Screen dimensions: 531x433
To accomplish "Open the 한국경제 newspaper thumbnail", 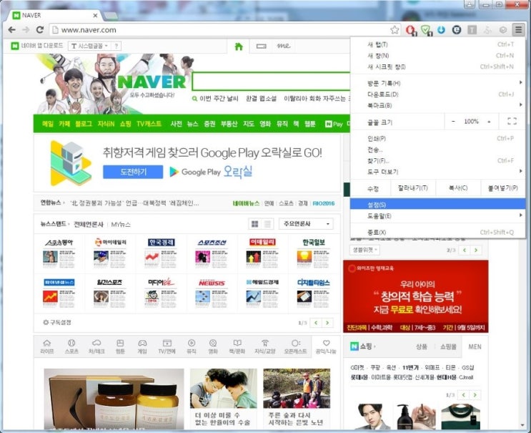I will click(162, 253).
